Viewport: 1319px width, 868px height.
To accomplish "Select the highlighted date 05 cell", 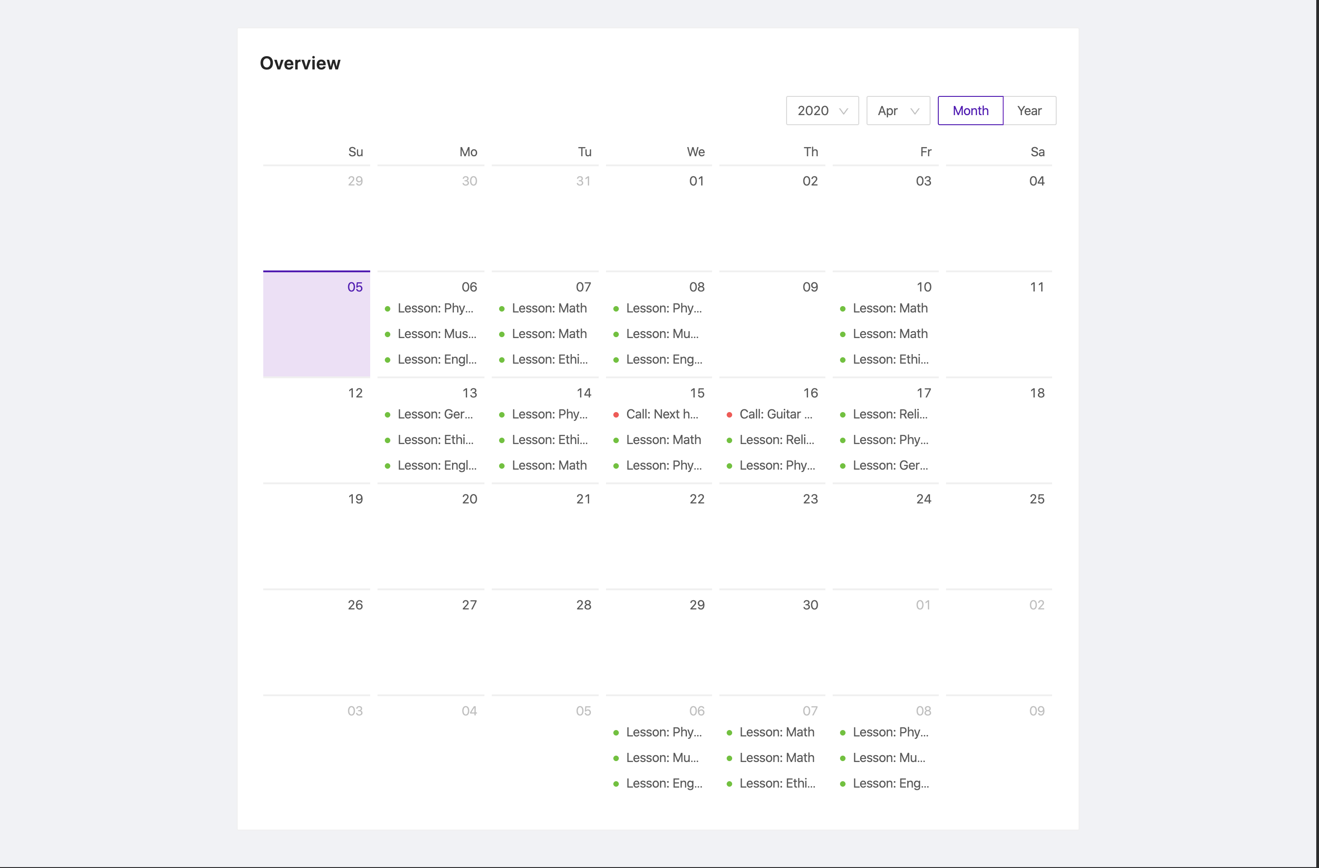I will pyautogui.click(x=316, y=324).
